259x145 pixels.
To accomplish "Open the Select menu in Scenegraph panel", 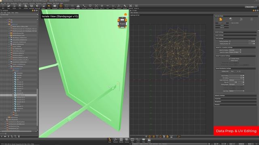I will pos(17,12).
